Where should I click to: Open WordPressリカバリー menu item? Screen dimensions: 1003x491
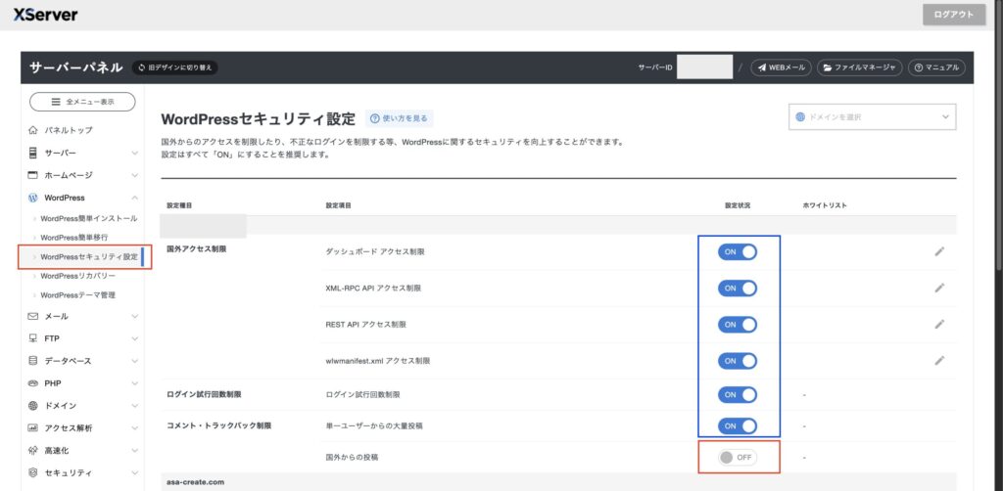[x=78, y=276]
